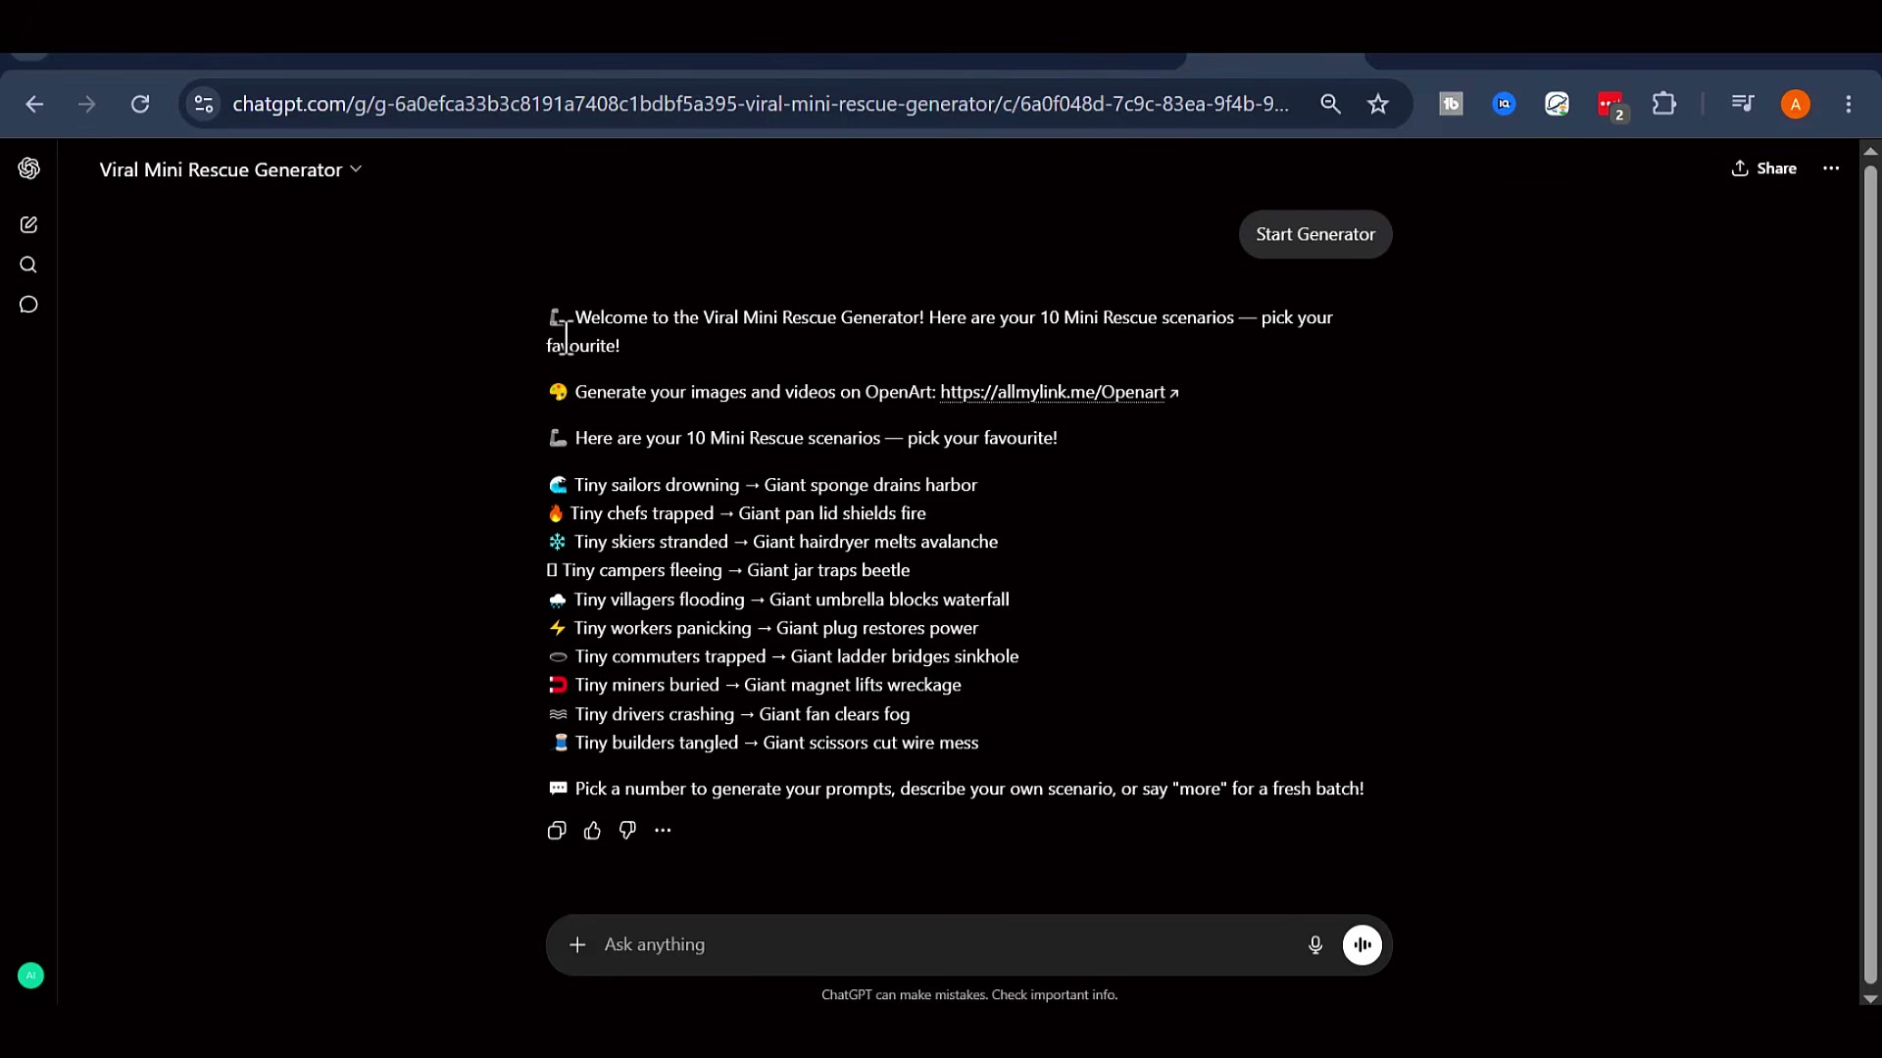
Task: Open the account avatar in sidebar bottom
Action: coord(30,976)
